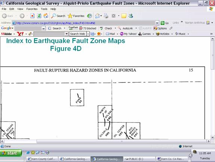The height and width of the screenshot is (162, 215).
Task: Click the Google toolbar Options button
Action: click(x=160, y=28)
